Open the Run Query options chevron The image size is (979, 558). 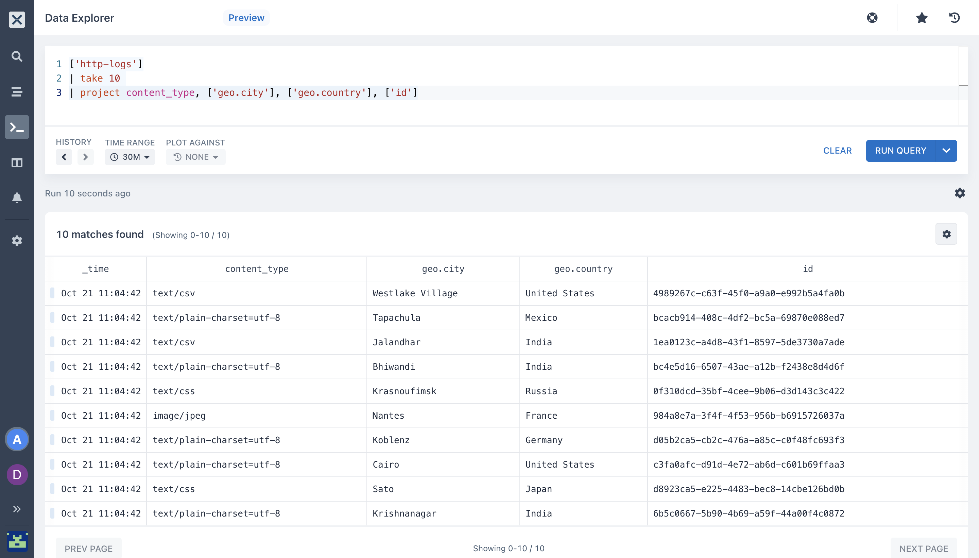[x=945, y=151]
